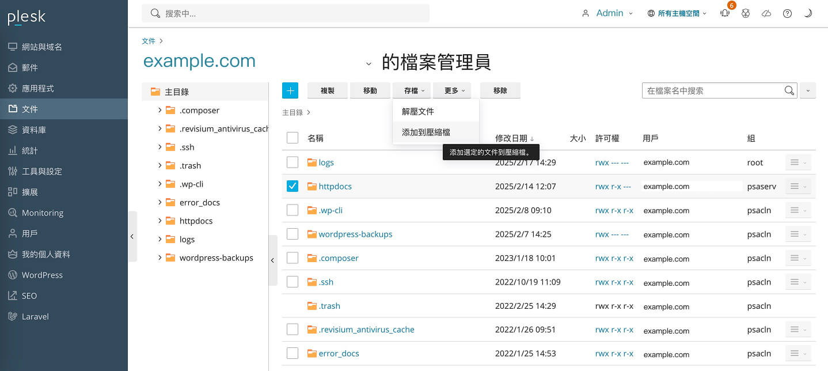Image resolution: width=828 pixels, height=371 pixels.
Task: Click the cloud update icon in header
Action: 766,13
